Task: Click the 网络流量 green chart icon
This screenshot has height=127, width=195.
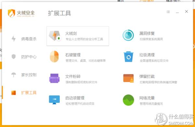Action: point(128,100)
